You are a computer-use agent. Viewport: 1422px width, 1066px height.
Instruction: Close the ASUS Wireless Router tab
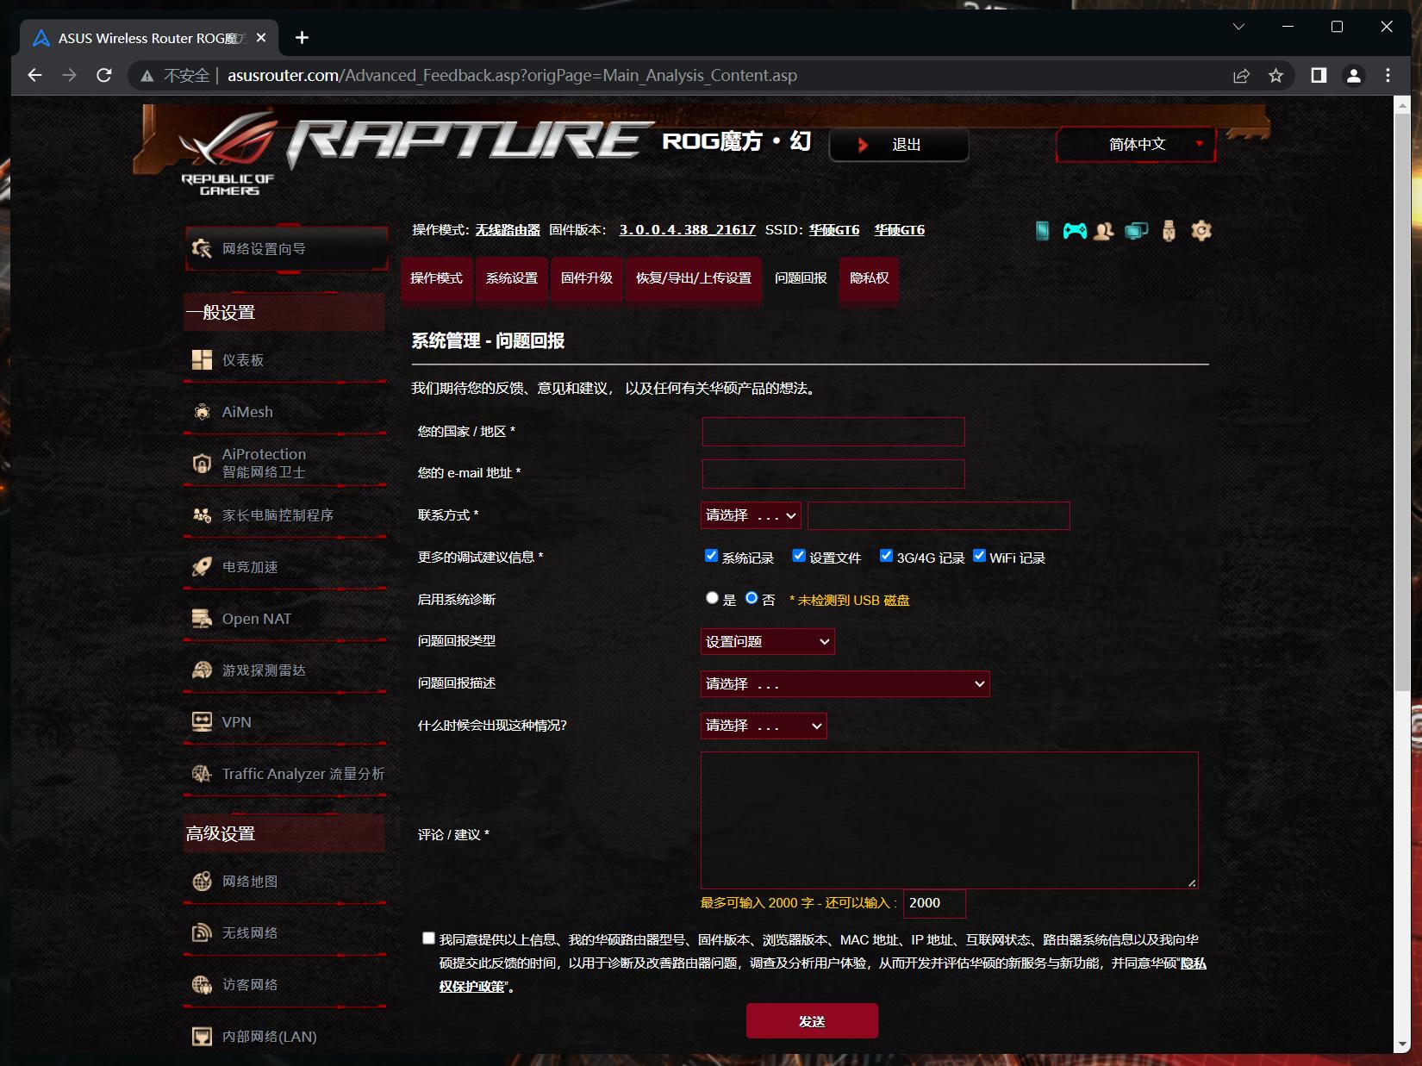[x=261, y=38]
